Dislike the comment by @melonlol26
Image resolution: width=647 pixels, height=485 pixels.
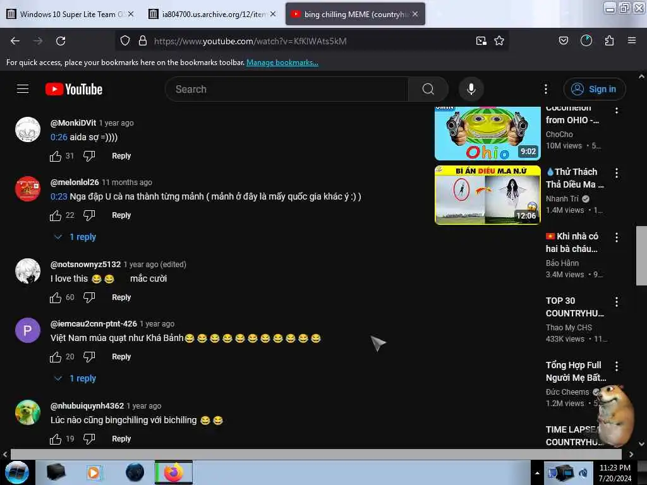[x=89, y=216]
